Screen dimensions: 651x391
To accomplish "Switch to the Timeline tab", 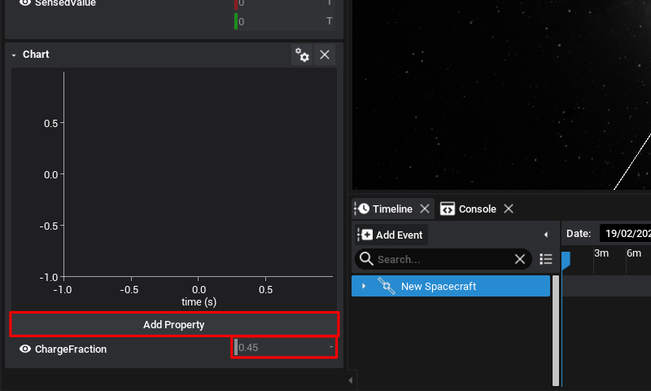I will point(392,209).
